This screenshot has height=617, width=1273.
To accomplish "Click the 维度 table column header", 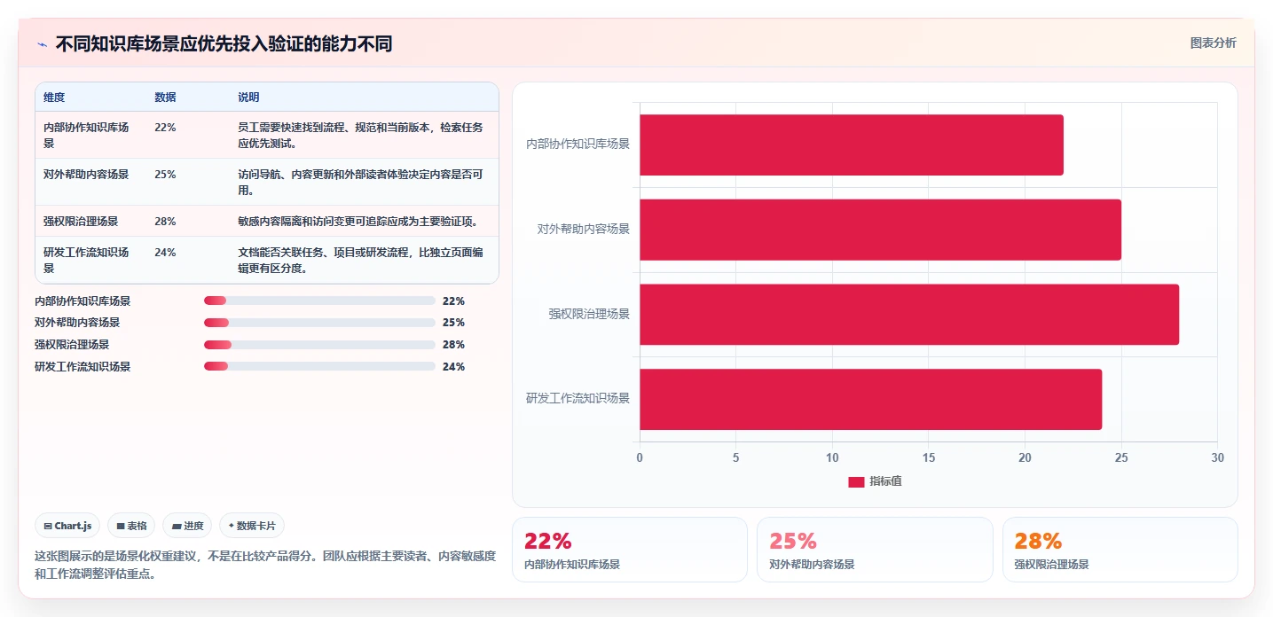I will click(54, 98).
